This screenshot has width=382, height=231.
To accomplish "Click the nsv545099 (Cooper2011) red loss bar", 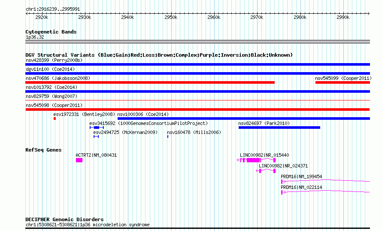I will click(x=343, y=82).
